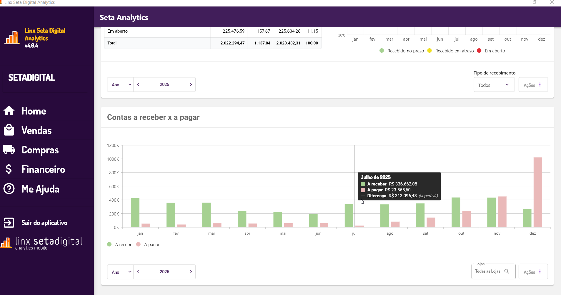Click the Me Ajuda question mark icon

pyautogui.click(x=9, y=189)
